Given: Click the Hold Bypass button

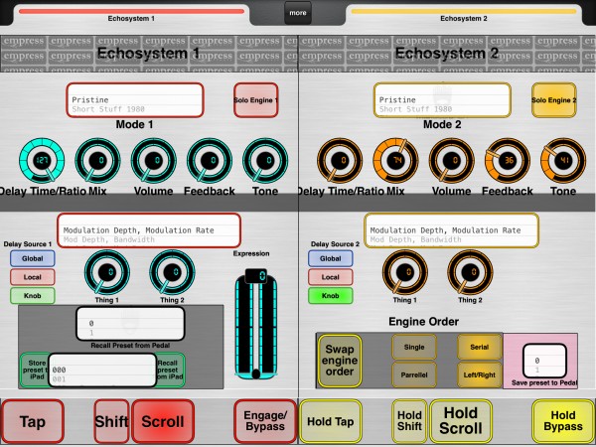Looking at the screenshot, I should pyautogui.click(x=563, y=421).
